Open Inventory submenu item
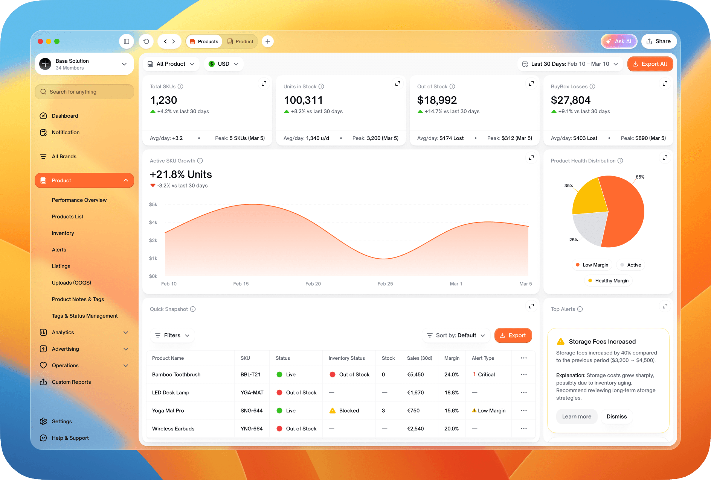 (63, 233)
